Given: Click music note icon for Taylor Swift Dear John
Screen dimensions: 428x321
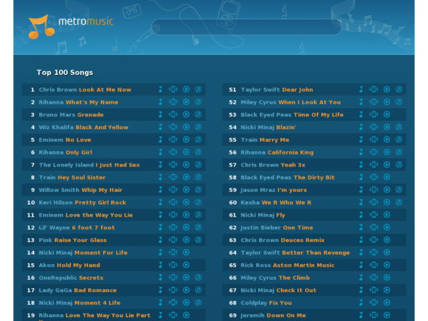Looking at the screenshot, I should coord(361,89).
